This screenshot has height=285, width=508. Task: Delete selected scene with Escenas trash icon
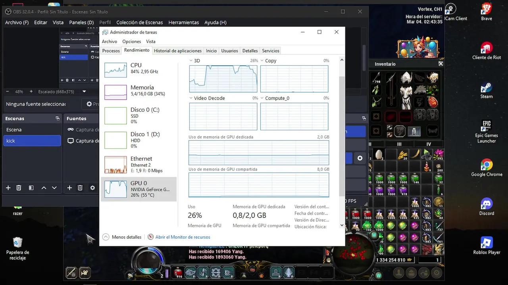coord(19,188)
